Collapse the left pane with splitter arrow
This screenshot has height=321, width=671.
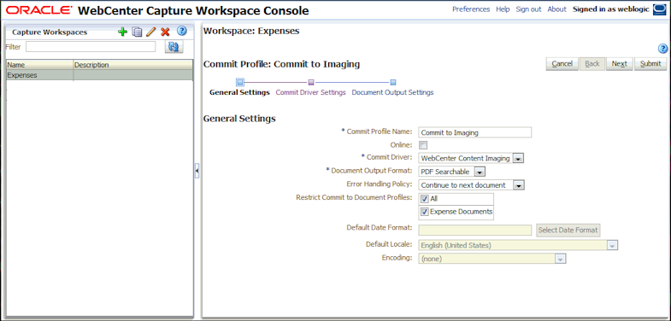pos(197,171)
